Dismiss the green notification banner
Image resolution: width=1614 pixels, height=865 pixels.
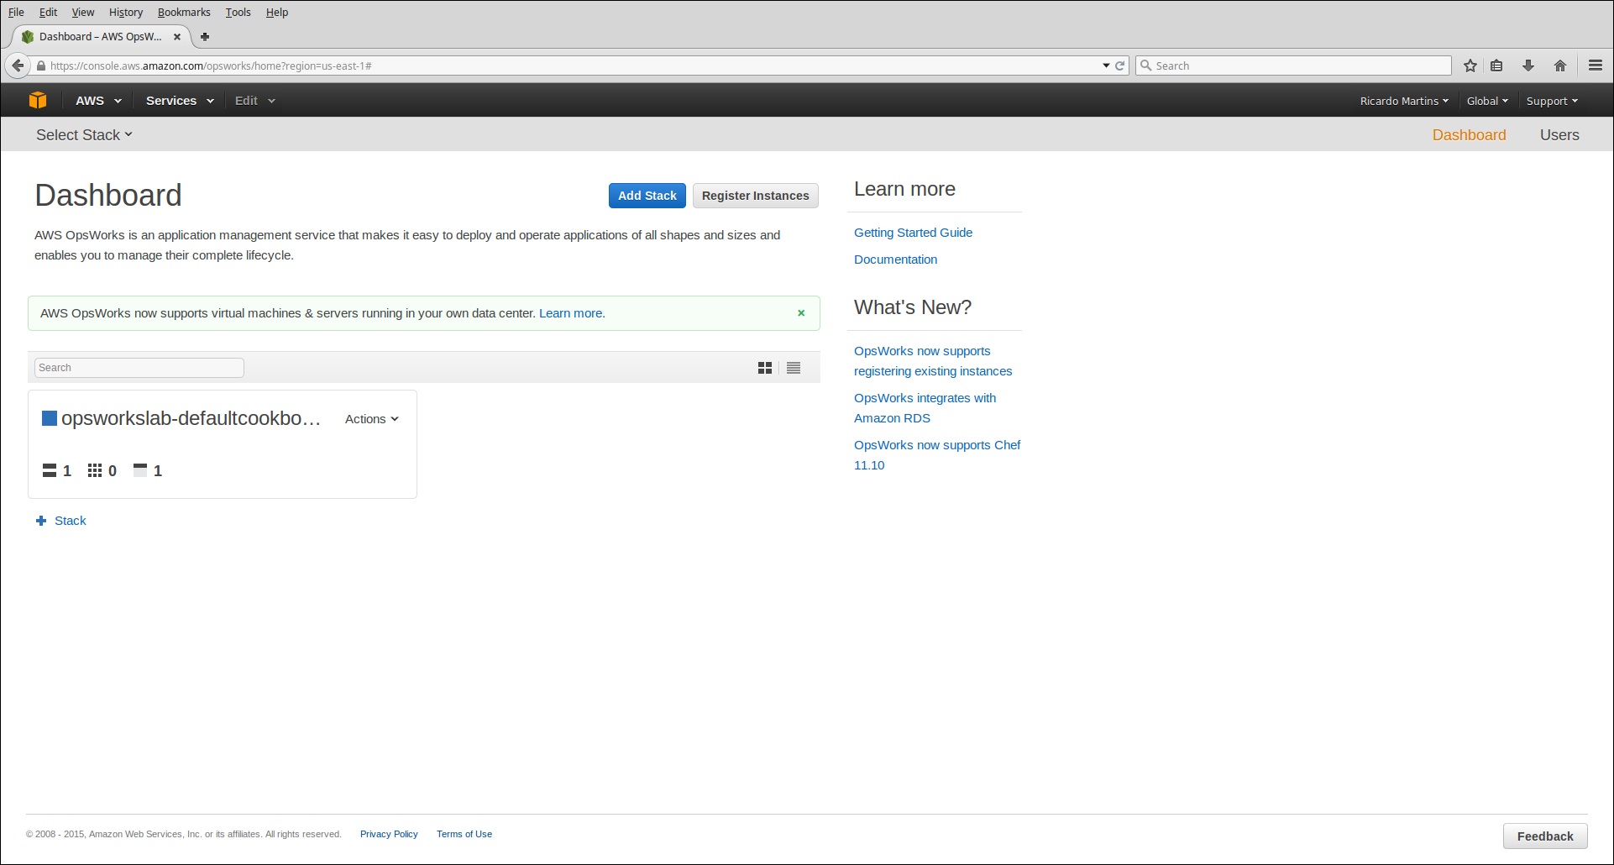click(801, 313)
